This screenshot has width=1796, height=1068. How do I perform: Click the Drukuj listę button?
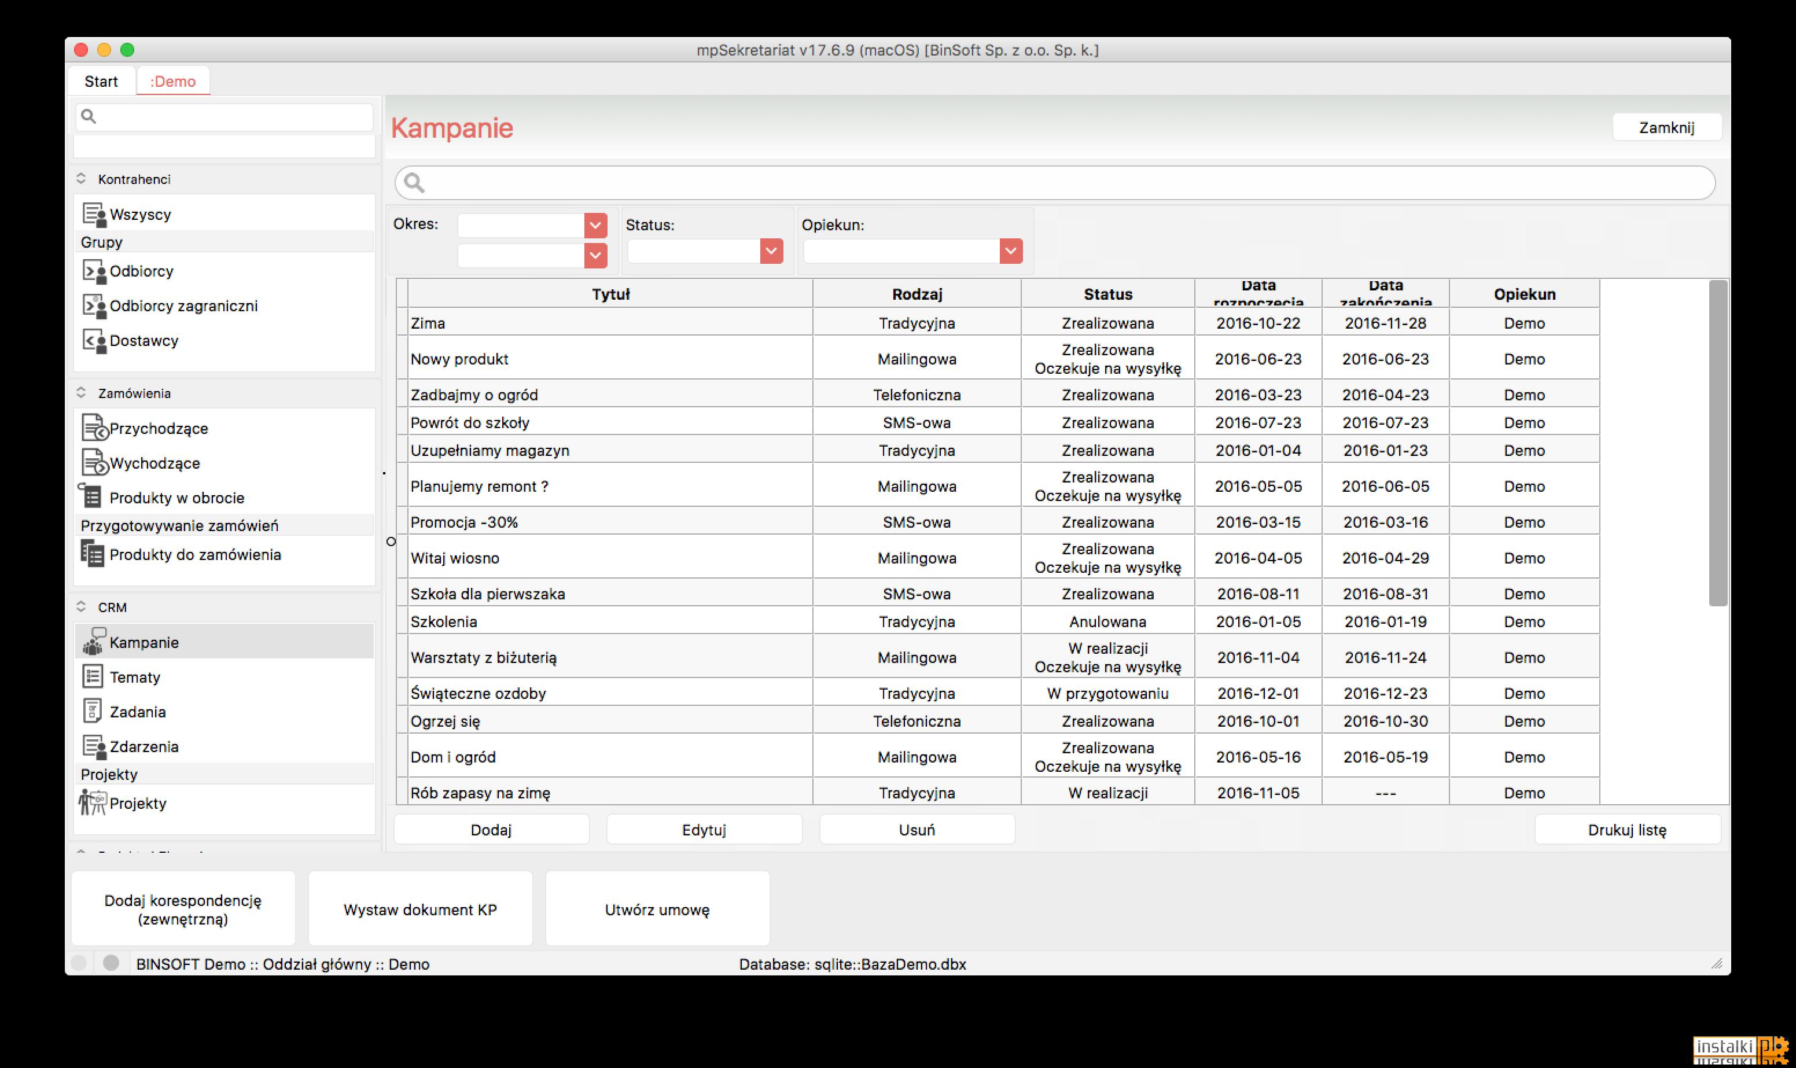(1627, 830)
